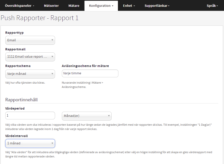
Task: Click the Rapportmall field label
Action: [x=15, y=49]
